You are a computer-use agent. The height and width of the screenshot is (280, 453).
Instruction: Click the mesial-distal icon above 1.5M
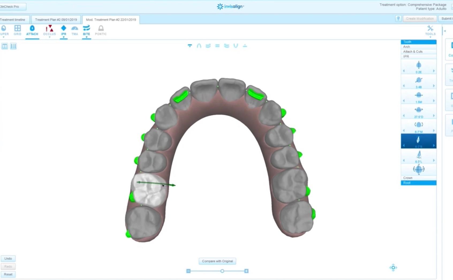click(419, 95)
